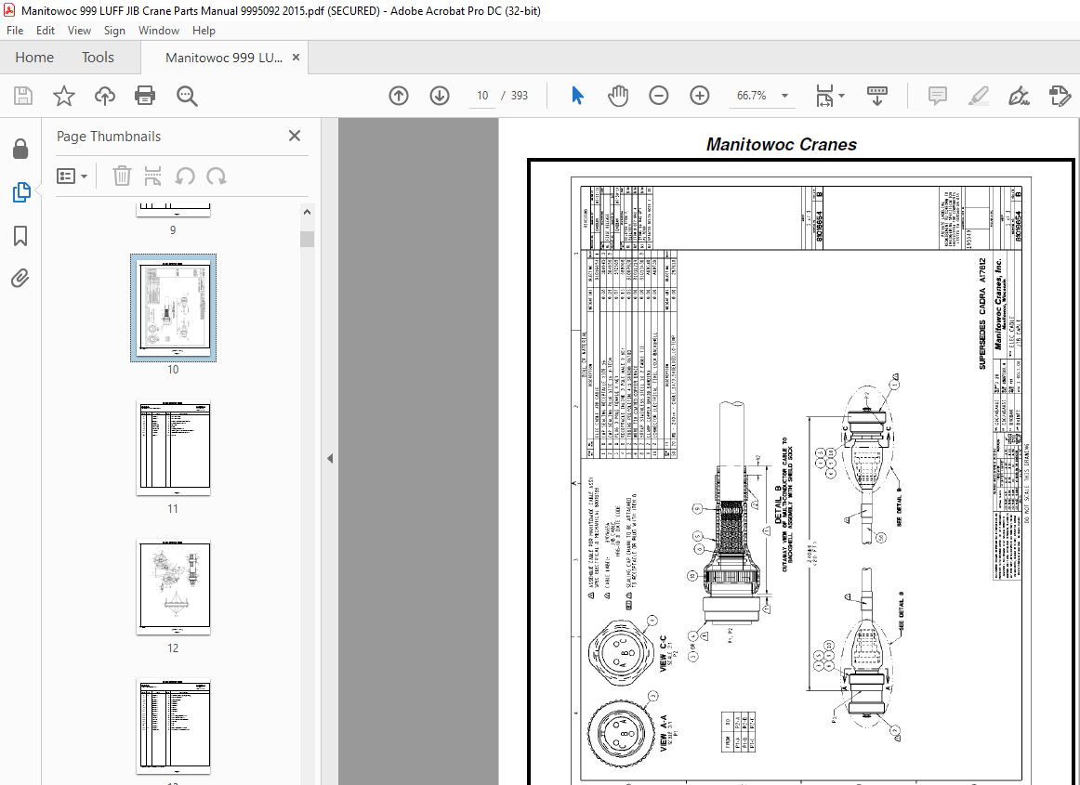Click the upload to cloud icon
1080x785 pixels.
click(x=105, y=96)
